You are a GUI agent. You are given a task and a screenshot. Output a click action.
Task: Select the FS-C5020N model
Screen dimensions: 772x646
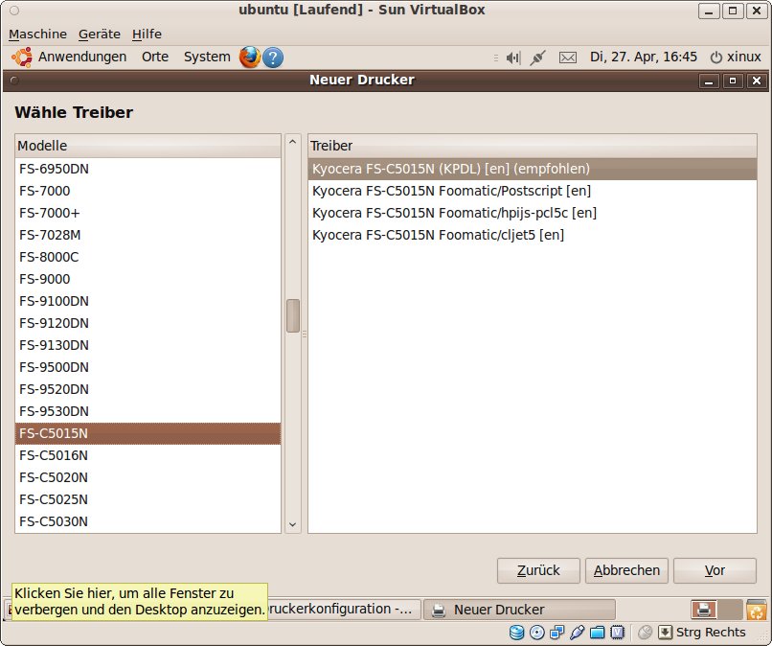[x=54, y=477]
